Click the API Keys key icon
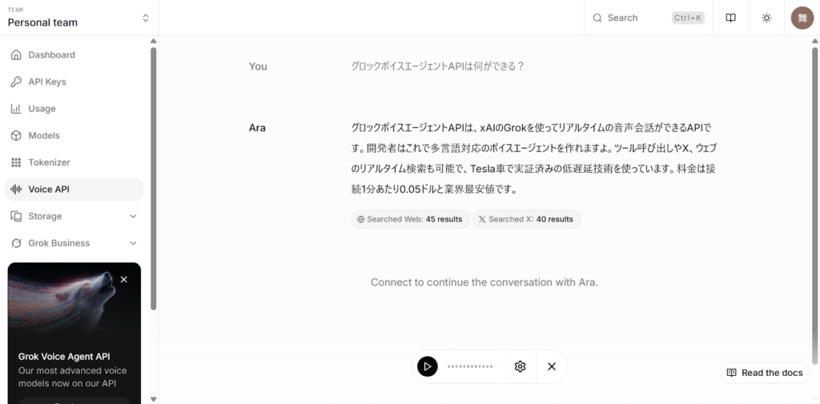The image size is (820, 404). coord(16,82)
